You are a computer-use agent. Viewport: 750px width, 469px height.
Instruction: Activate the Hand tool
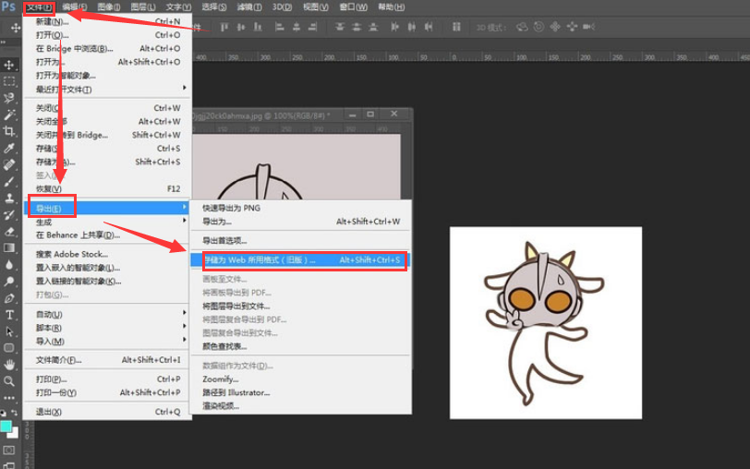point(10,365)
